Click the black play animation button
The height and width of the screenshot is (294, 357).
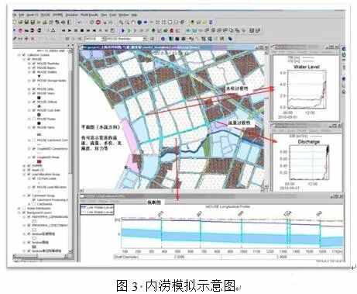click(x=70, y=30)
